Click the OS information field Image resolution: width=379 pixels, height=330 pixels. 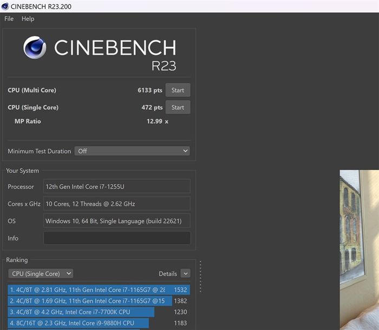coord(117,221)
